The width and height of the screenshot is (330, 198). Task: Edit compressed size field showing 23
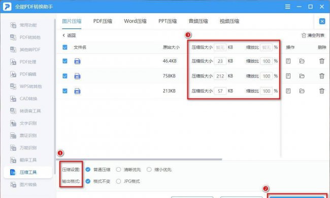[220, 61]
